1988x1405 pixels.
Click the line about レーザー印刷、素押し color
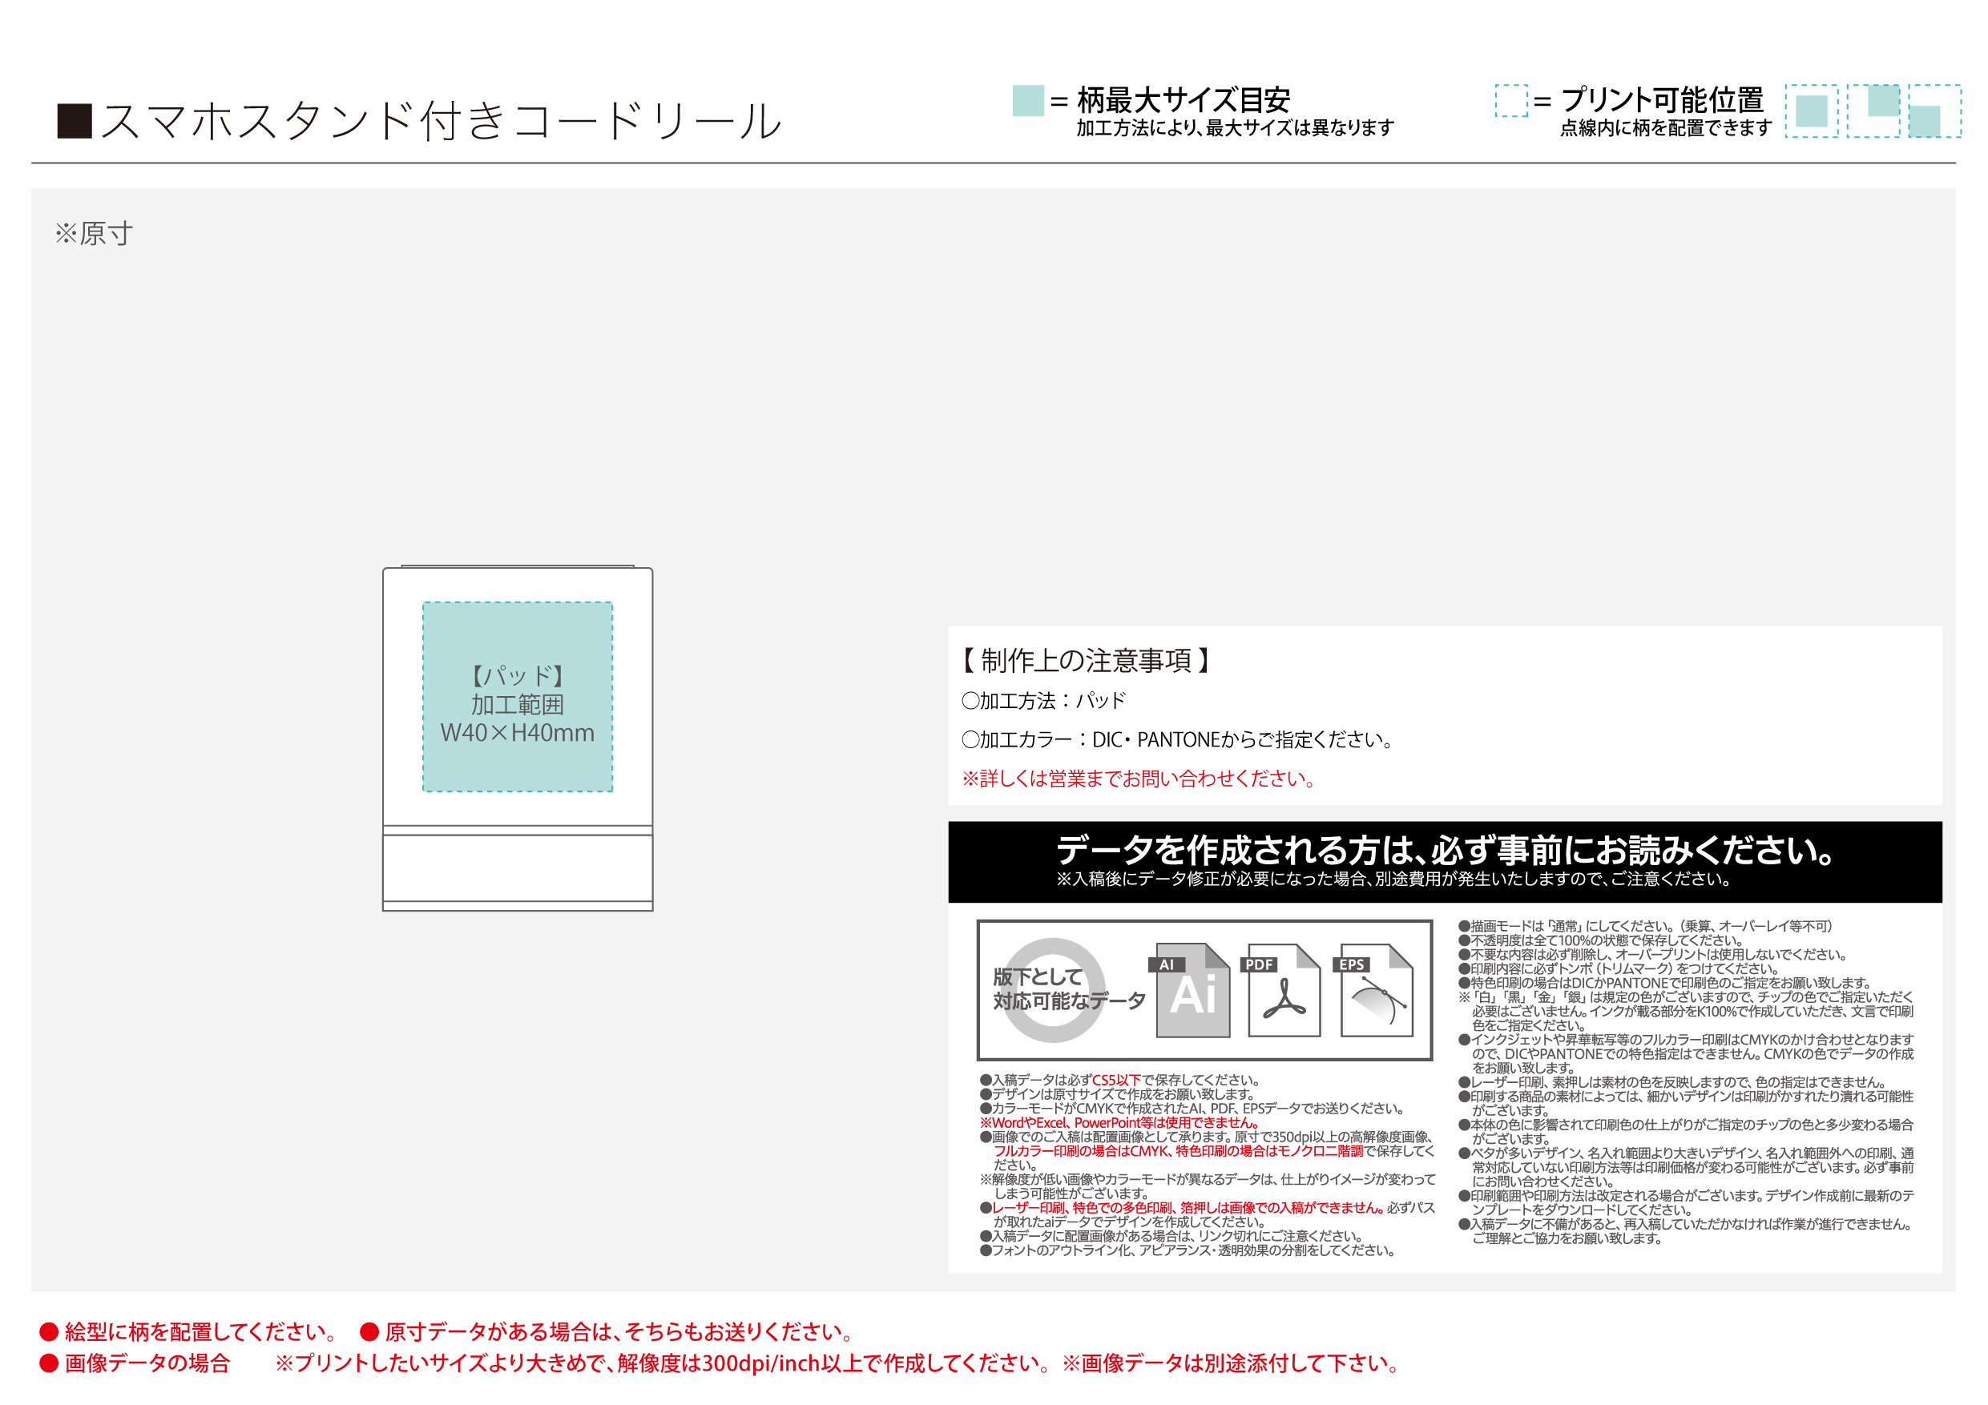point(1672,1082)
